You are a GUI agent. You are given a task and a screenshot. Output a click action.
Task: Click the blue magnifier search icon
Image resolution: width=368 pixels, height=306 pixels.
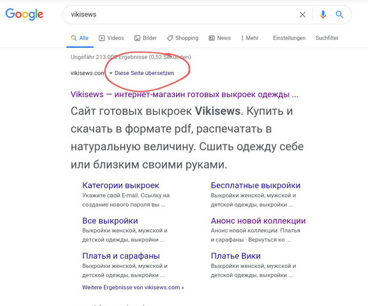click(x=339, y=14)
